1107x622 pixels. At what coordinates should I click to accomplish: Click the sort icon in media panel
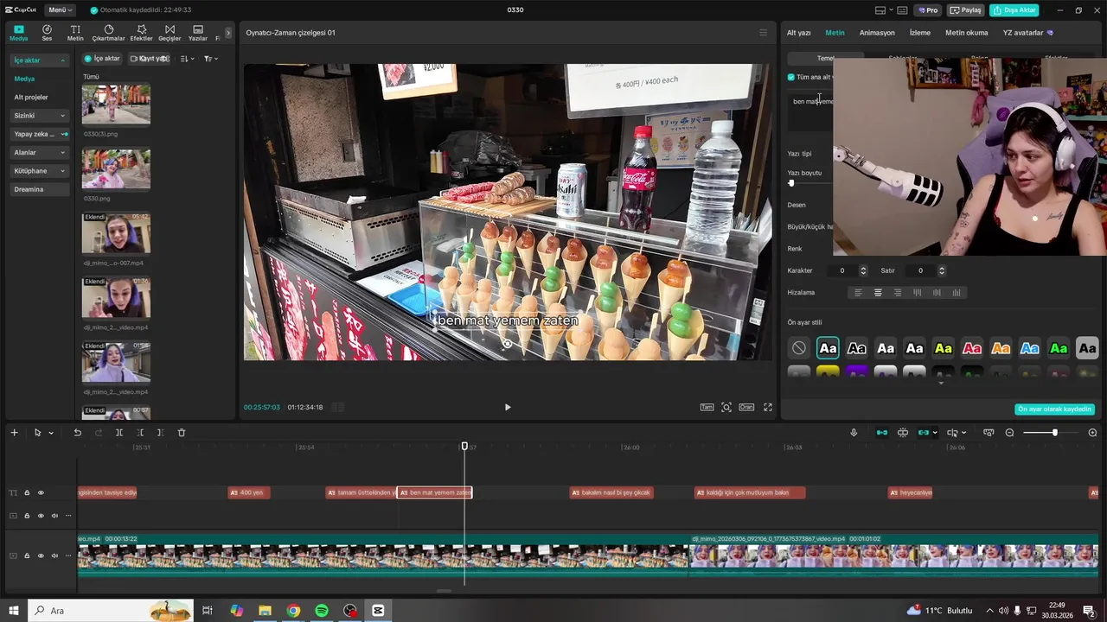point(185,59)
